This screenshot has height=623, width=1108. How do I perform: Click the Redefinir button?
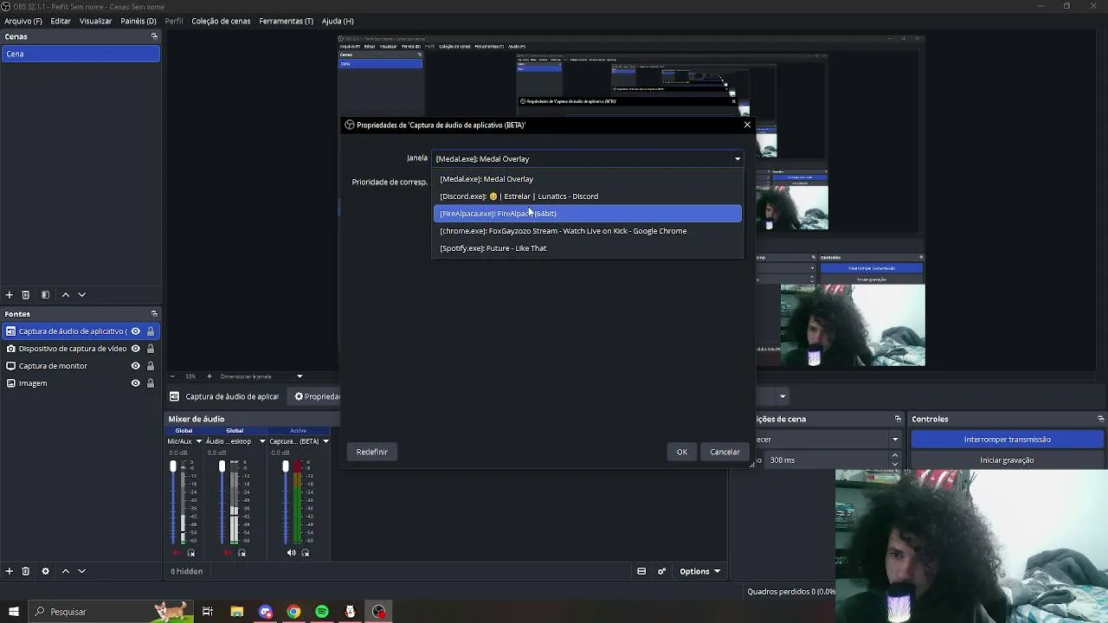[x=372, y=452]
